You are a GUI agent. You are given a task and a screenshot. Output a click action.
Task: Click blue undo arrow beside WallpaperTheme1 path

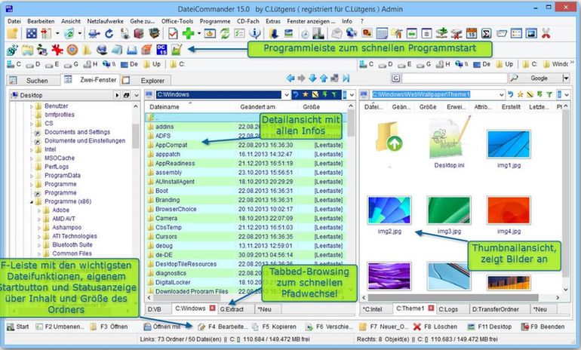pos(511,95)
